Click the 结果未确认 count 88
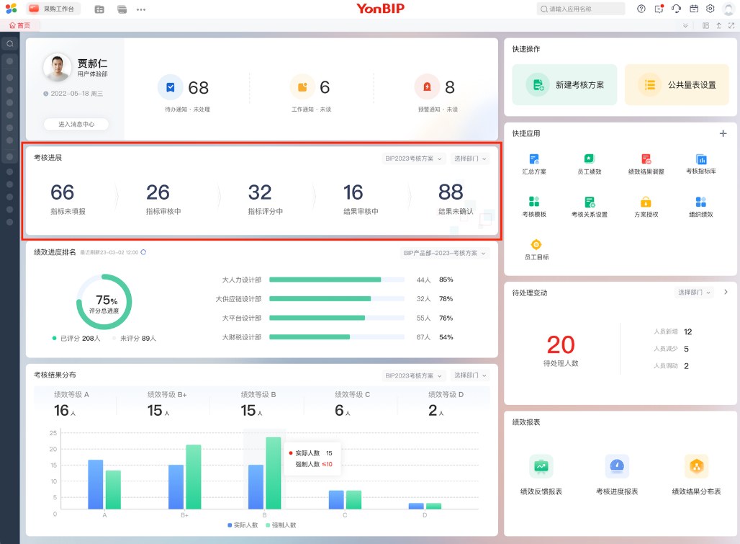This screenshot has width=740, height=544. (x=451, y=192)
